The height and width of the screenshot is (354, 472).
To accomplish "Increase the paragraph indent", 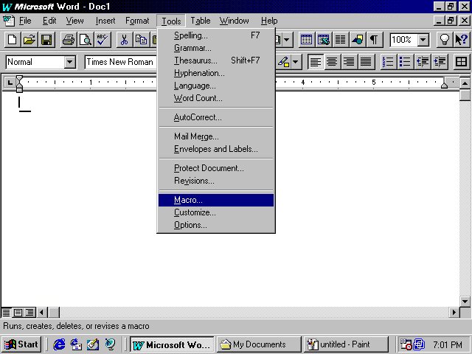I will point(440,62).
